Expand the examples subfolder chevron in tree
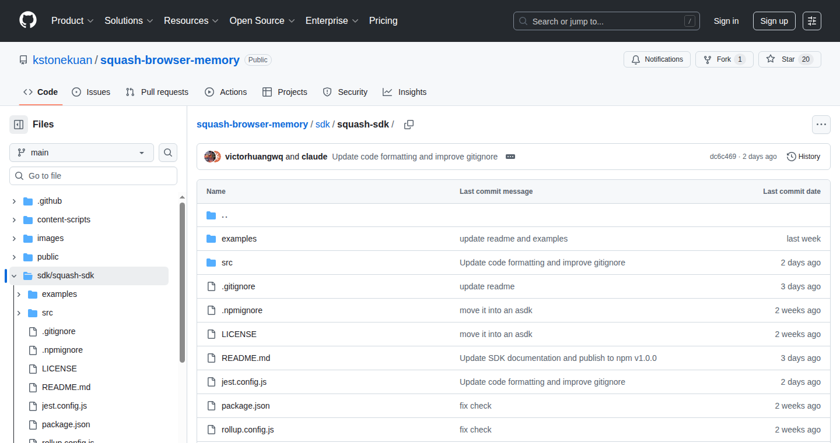The image size is (840, 443). pos(19,295)
